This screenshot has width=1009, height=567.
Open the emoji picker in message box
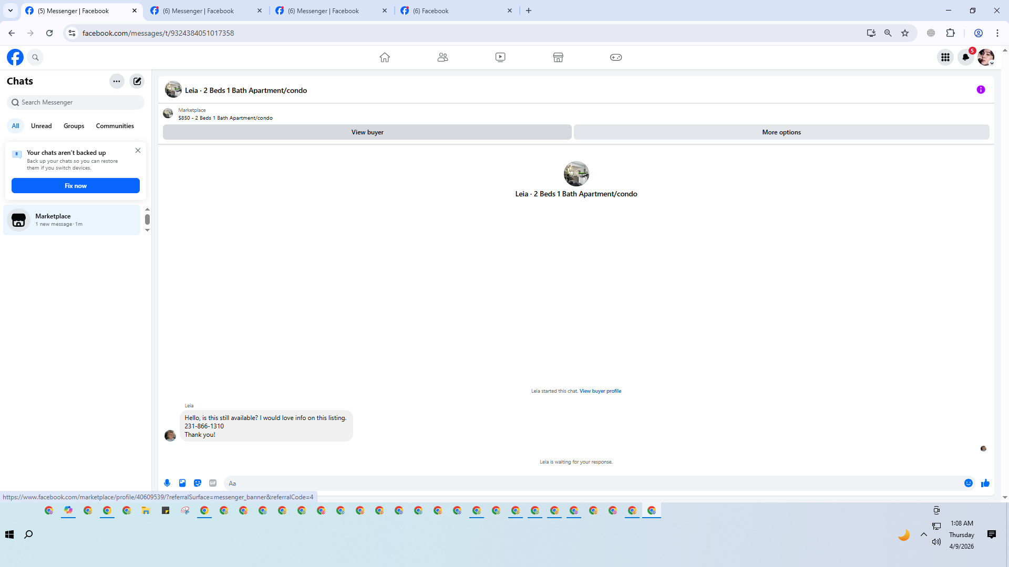(x=969, y=483)
